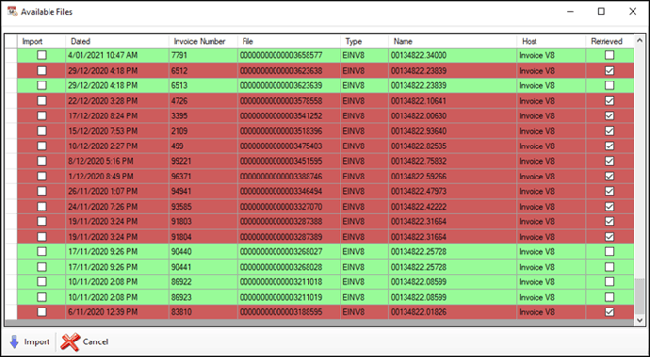
Task: Click the Cancel button label
Action: coord(96,342)
